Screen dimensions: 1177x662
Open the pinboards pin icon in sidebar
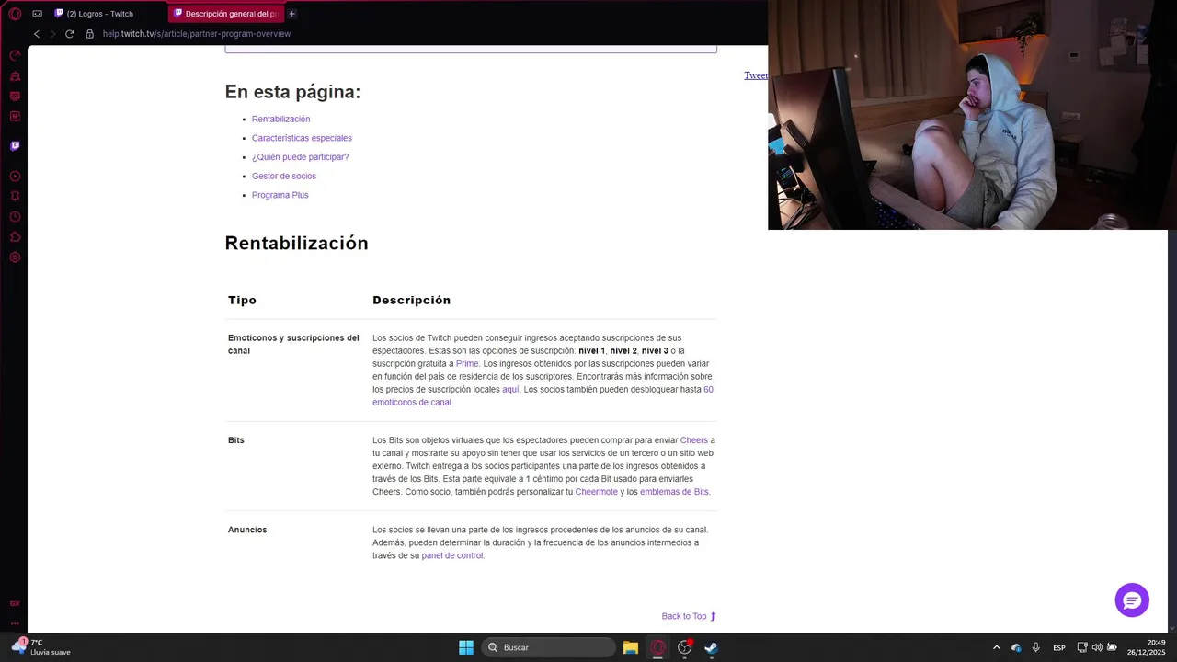pyautogui.click(x=15, y=197)
